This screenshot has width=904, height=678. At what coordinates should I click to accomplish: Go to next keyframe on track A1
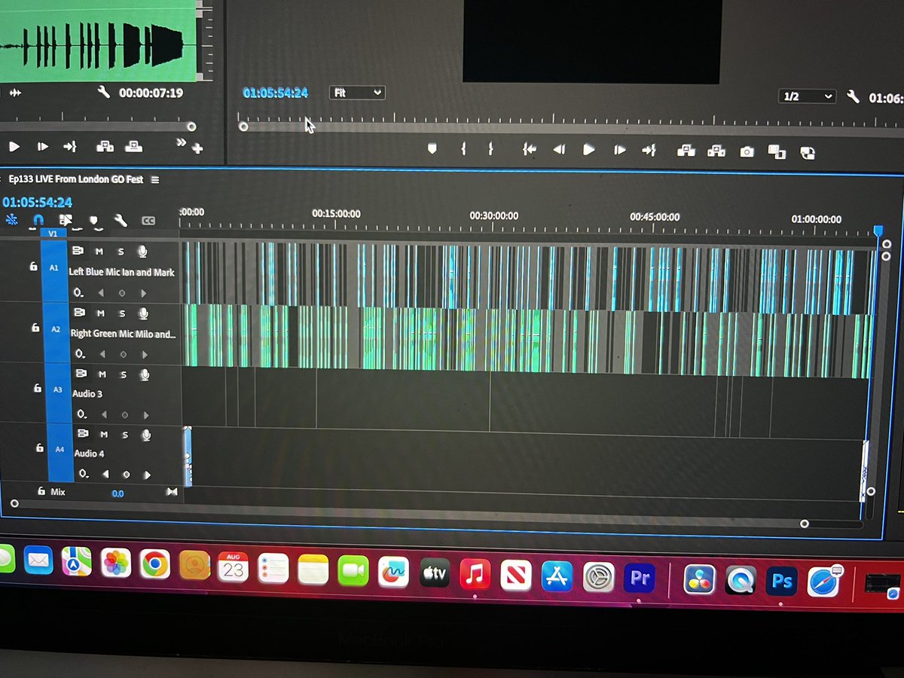click(x=144, y=293)
